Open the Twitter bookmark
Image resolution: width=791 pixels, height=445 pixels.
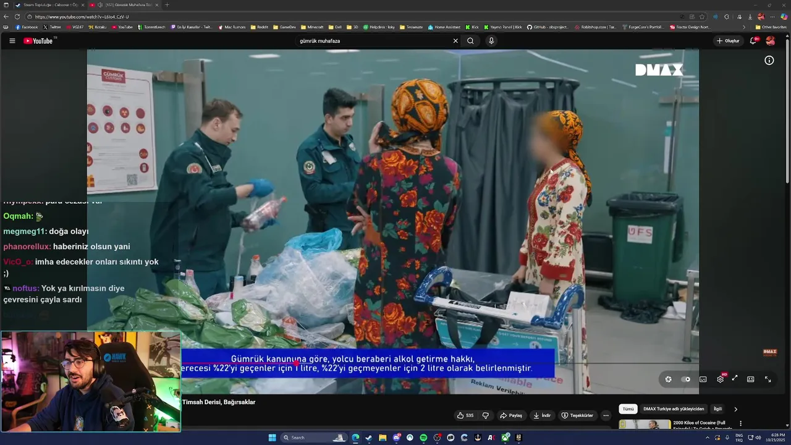pyautogui.click(x=53, y=27)
